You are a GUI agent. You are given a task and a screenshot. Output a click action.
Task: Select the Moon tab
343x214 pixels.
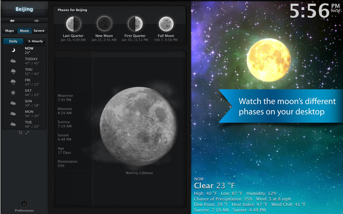24,31
